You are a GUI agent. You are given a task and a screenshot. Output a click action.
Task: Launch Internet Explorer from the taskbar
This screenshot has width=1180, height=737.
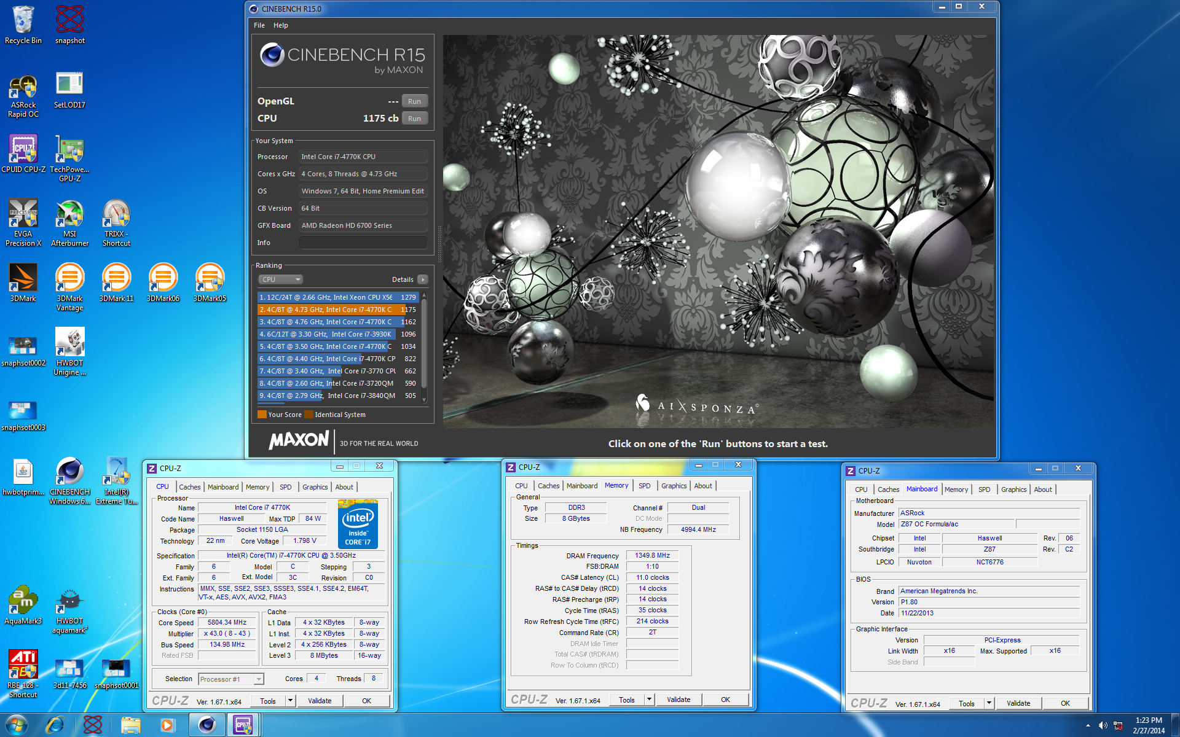(55, 725)
